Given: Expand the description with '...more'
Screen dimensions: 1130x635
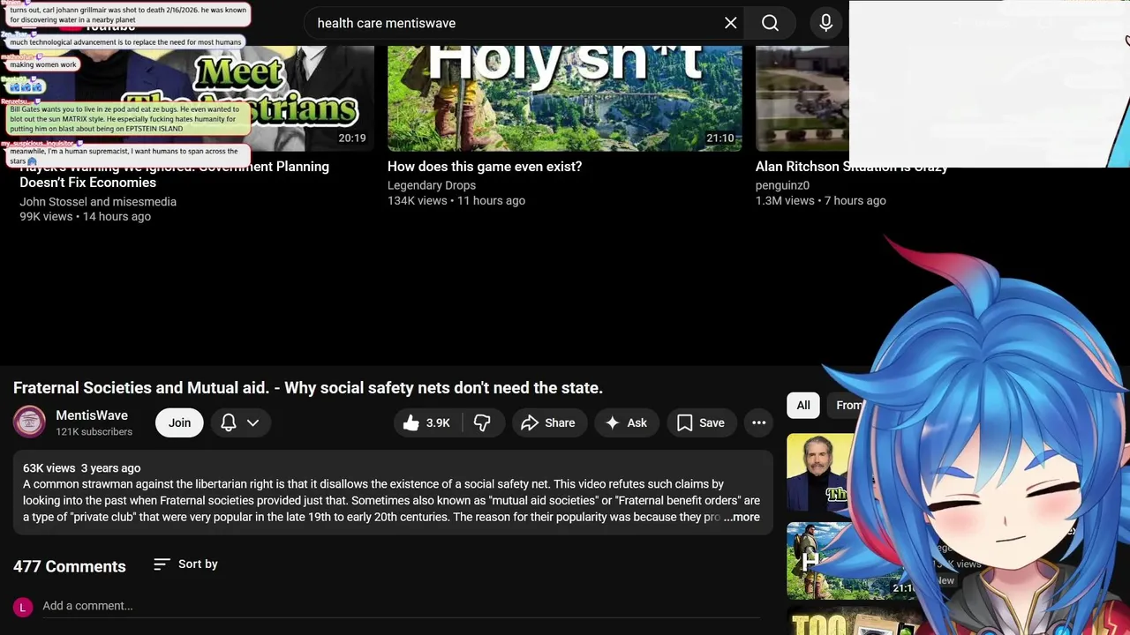Looking at the screenshot, I should [743, 518].
